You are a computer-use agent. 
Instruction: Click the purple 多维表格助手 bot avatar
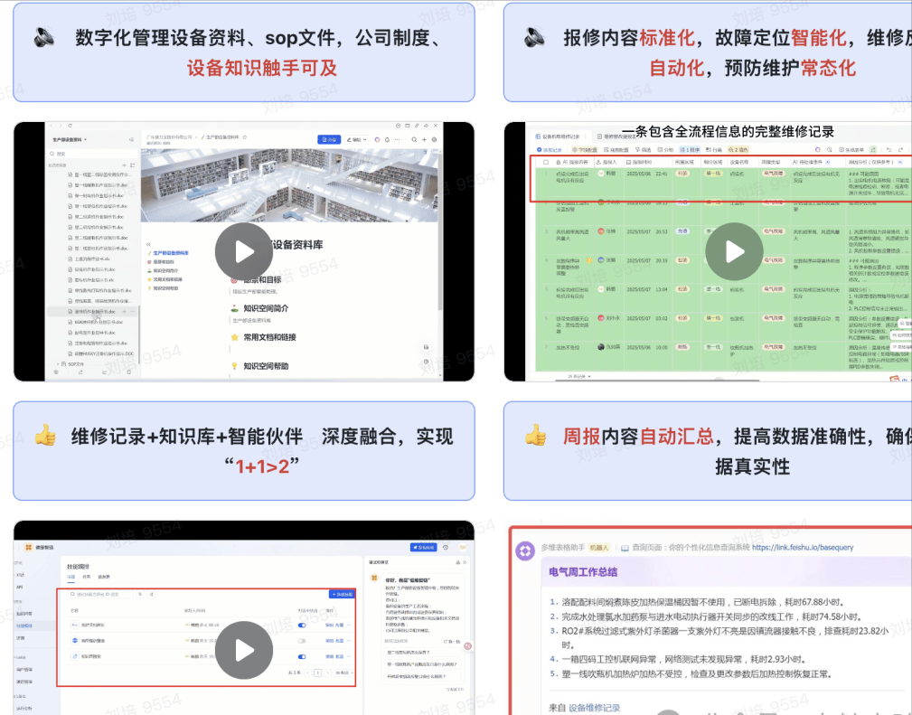525,548
